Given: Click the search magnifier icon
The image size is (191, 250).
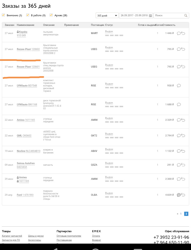Looking at the screenshot, I should pyautogui.click(x=186, y=16).
